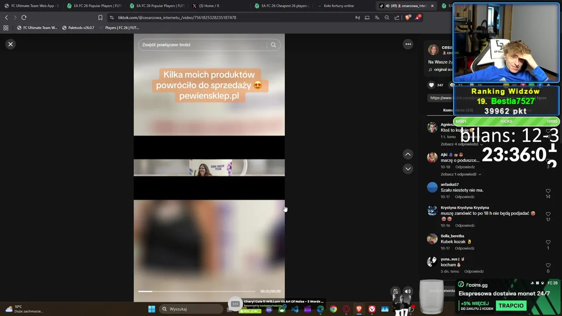Open the bookmarks apps grid icon
This screenshot has width=562, height=316.
pyautogui.click(x=6, y=28)
